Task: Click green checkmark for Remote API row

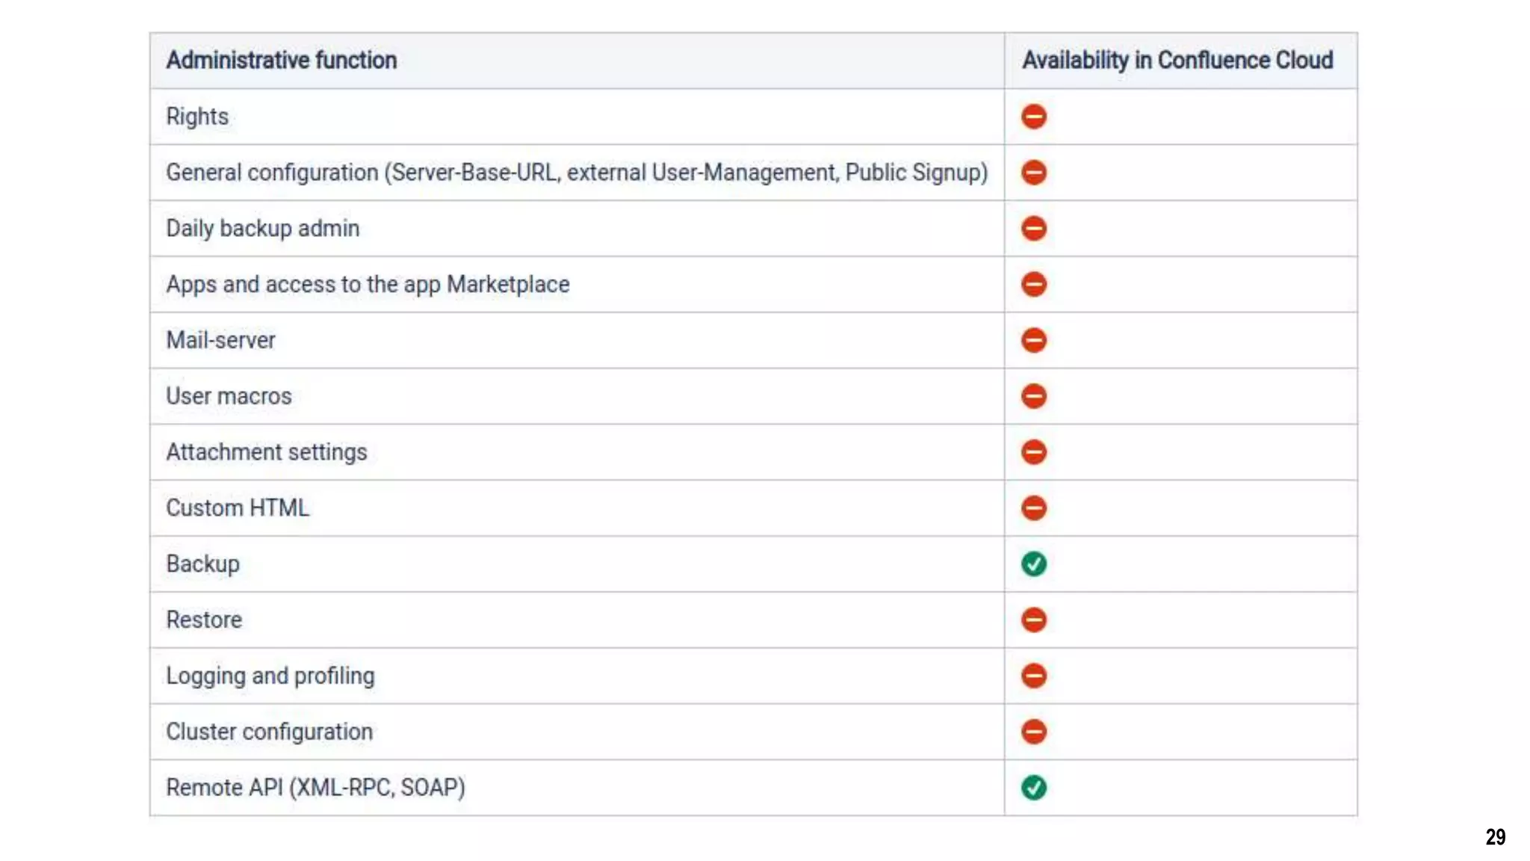Action: (1033, 787)
